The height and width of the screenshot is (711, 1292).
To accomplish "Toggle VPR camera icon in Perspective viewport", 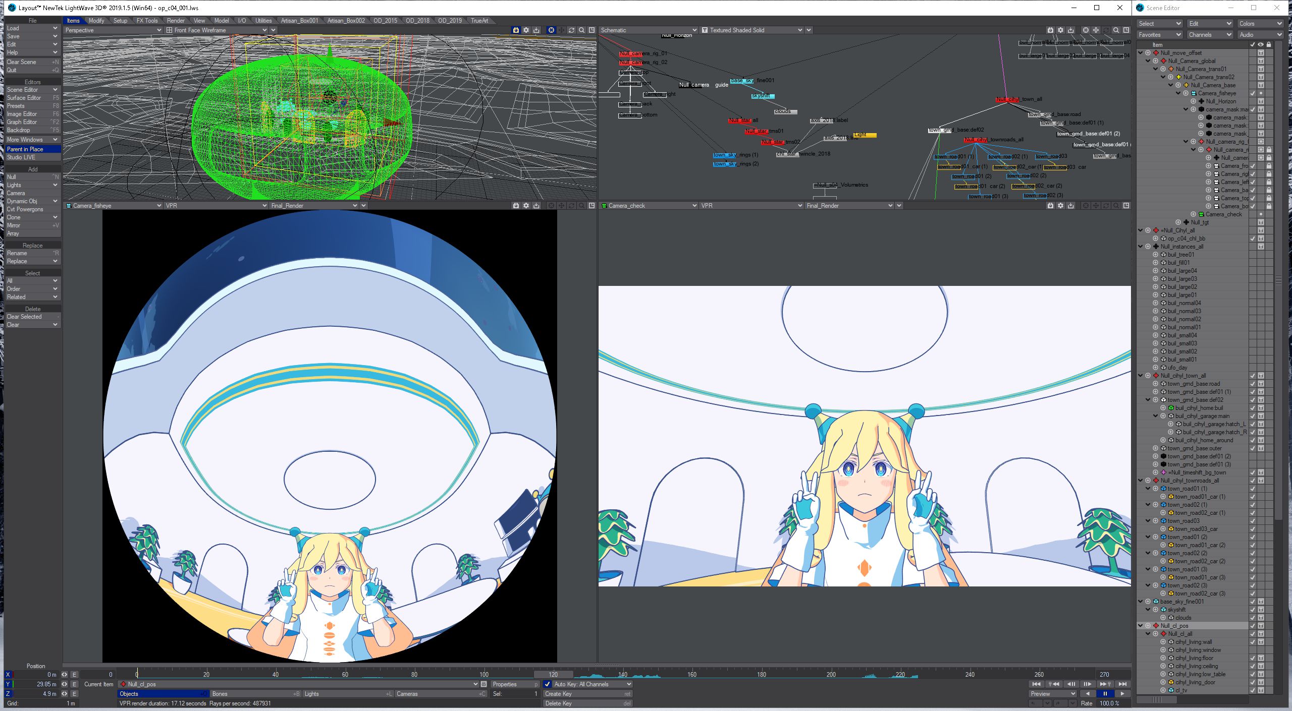I will [516, 30].
